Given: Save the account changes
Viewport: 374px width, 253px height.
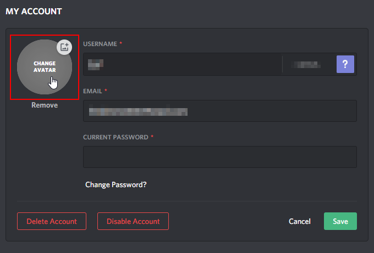Looking at the screenshot, I should point(340,221).
